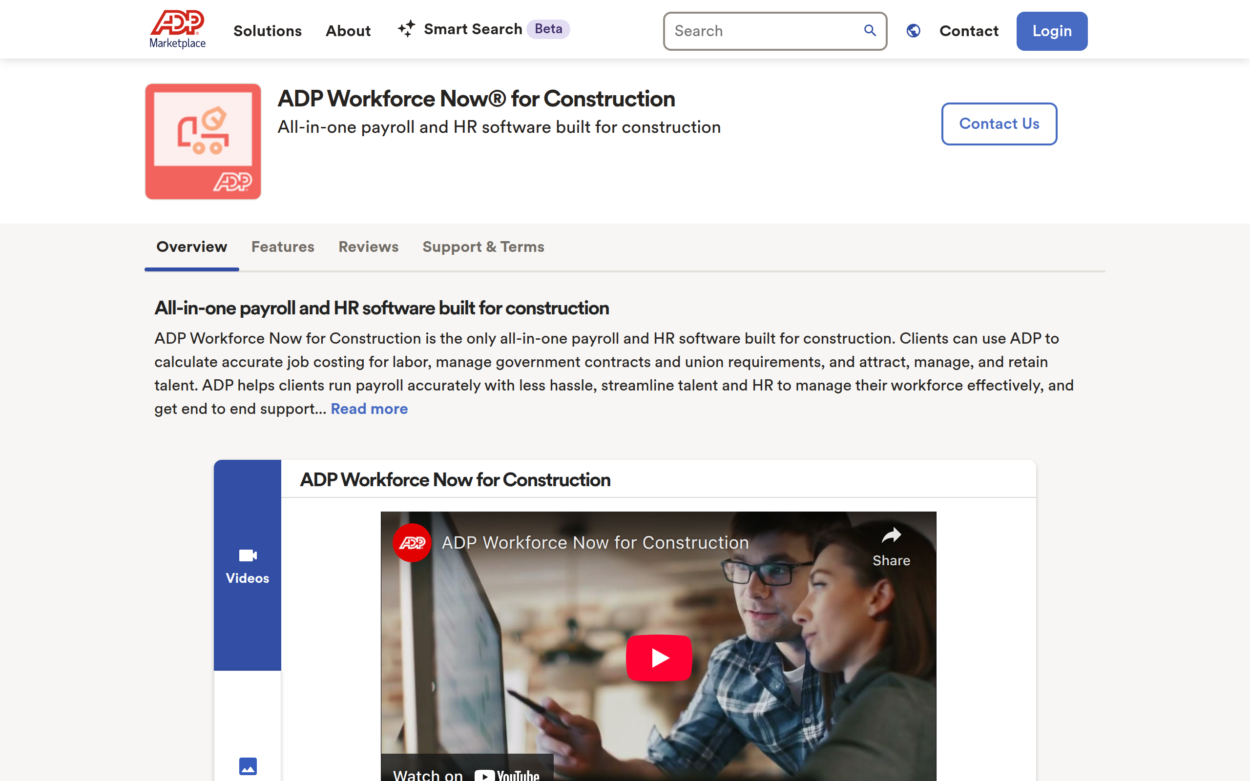Viewport: 1250px width, 781px height.
Task: Open the Solutions menu
Action: (267, 31)
